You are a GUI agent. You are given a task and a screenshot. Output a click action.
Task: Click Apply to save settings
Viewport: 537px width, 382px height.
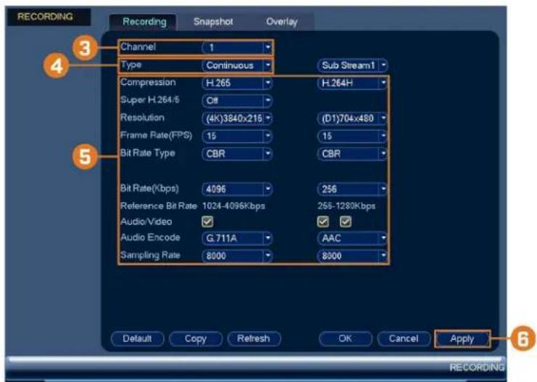462,339
